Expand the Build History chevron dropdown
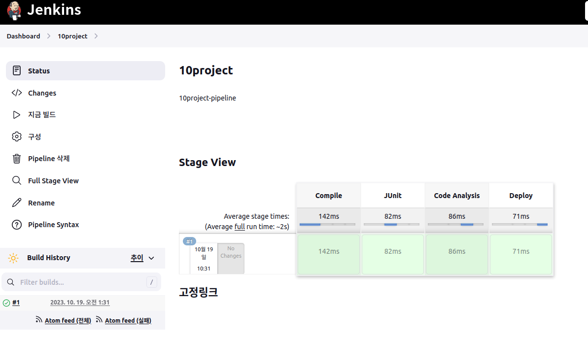588x338 pixels. point(151,258)
